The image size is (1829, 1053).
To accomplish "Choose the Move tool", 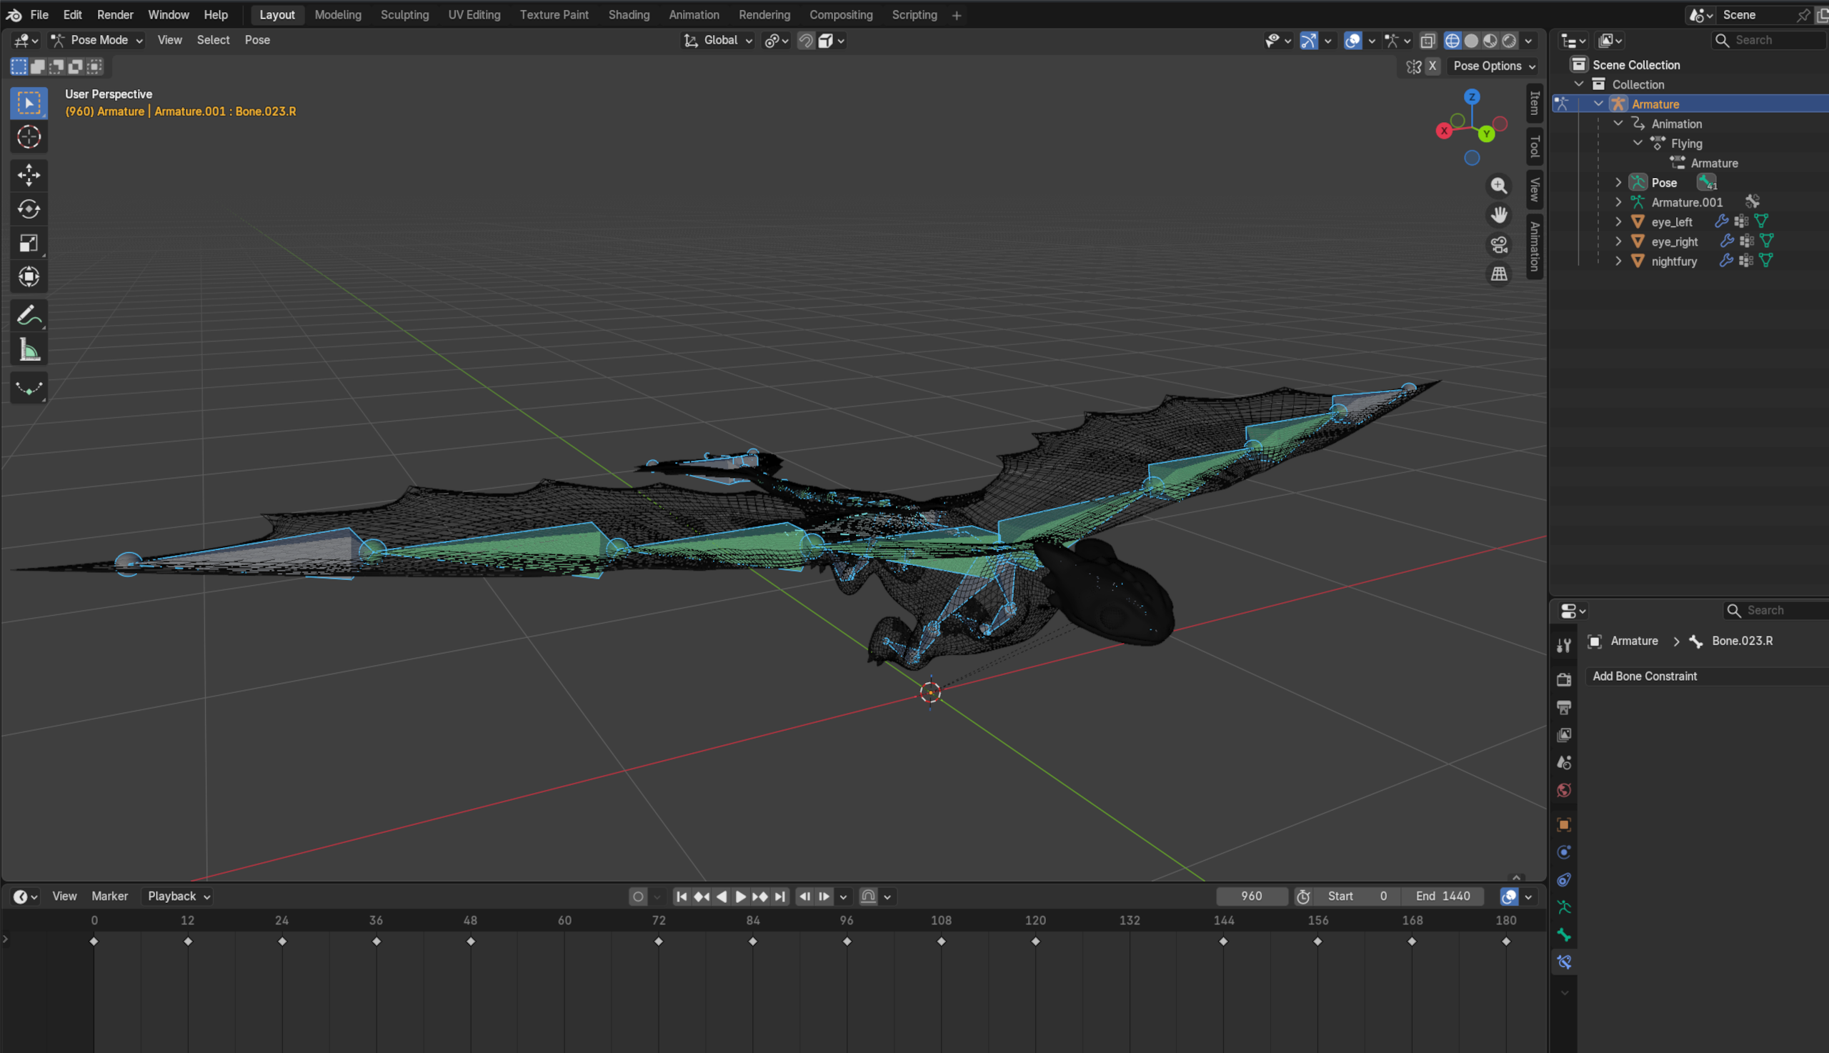I will (29, 175).
